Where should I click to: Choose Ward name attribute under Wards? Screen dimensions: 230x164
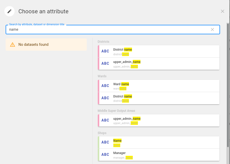point(159,86)
